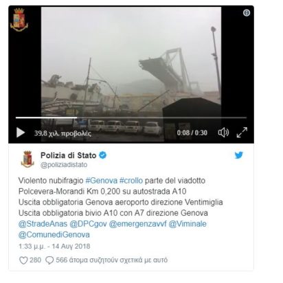The image size is (283, 283).
Task: Play the bridge collapse video
Action: [x=21, y=133]
